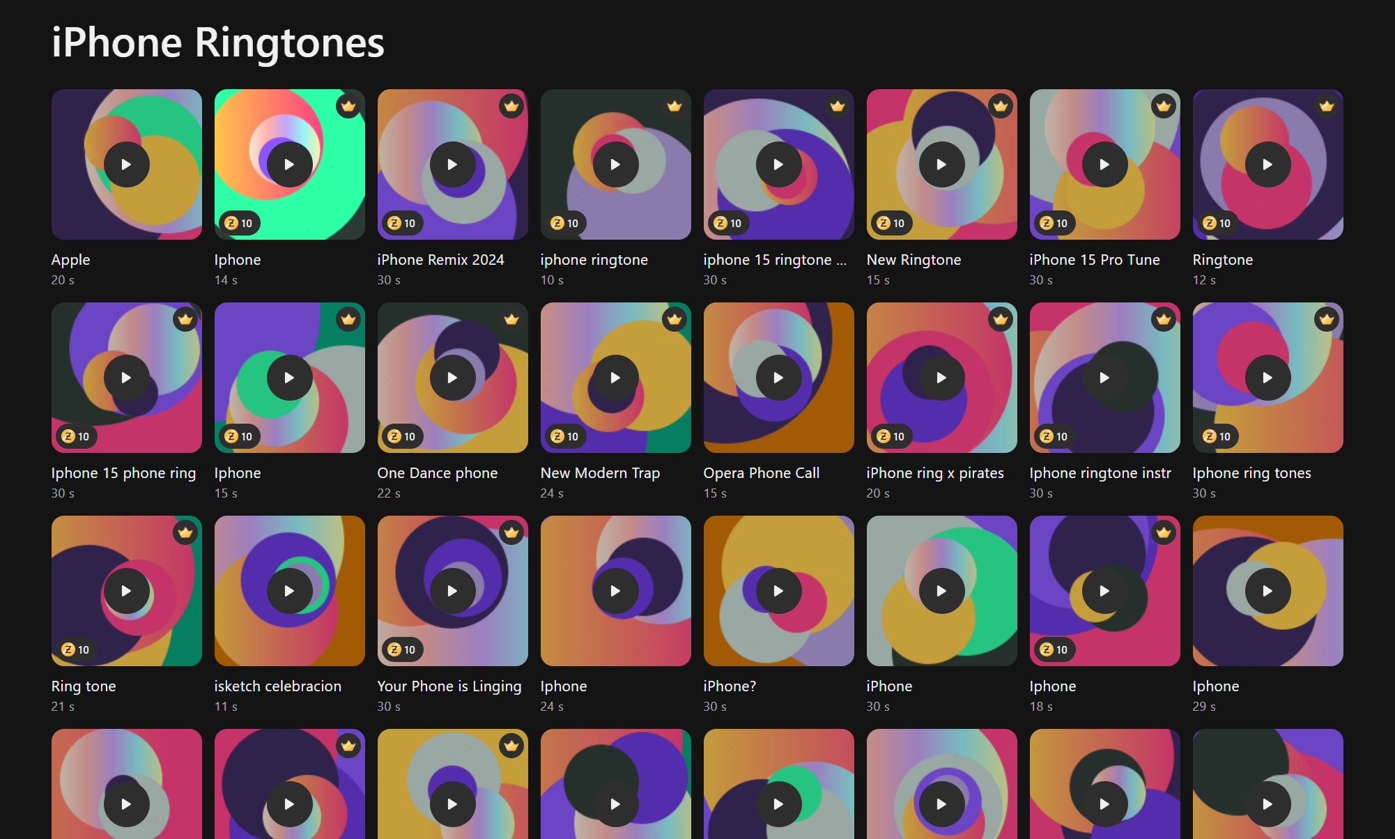
Task: Click the coin badge on Ring tone
Action: point(75,649)
